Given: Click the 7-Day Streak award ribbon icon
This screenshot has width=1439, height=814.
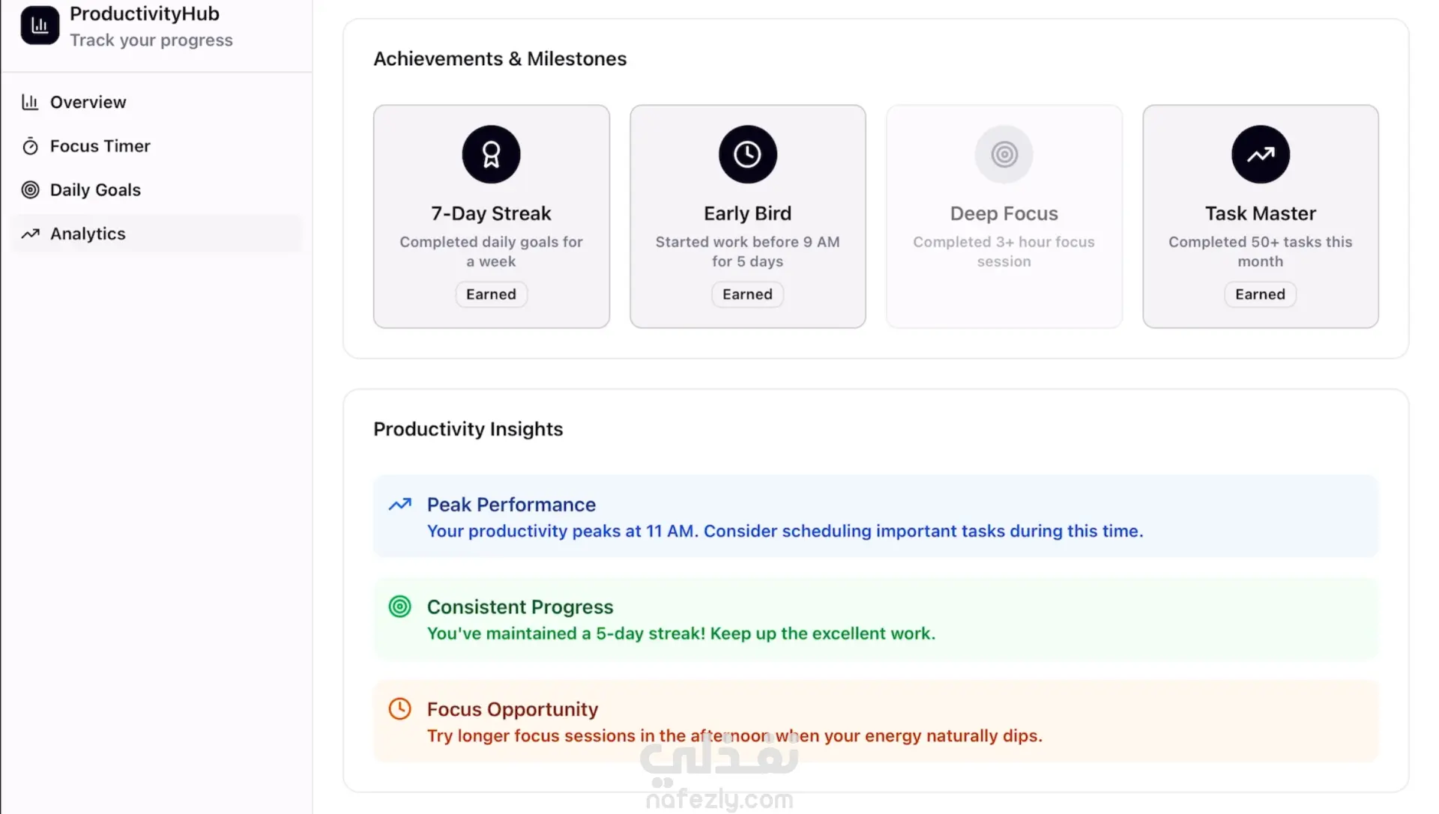Looking at the screenshot, I should 491,154.
